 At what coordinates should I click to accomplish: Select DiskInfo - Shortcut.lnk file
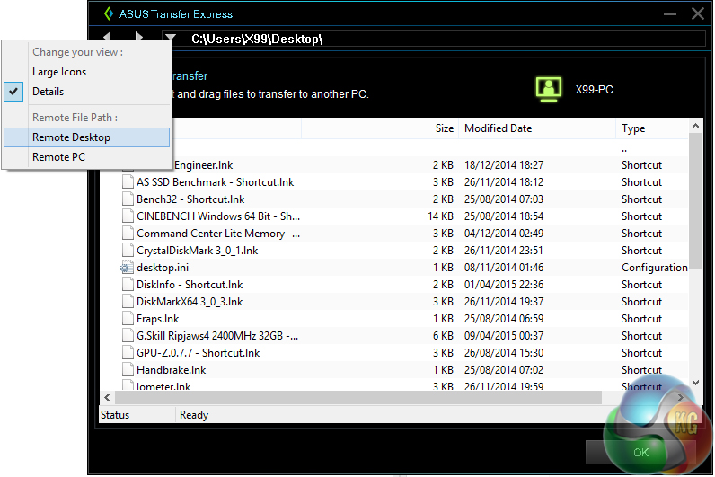tap(190, 285)
